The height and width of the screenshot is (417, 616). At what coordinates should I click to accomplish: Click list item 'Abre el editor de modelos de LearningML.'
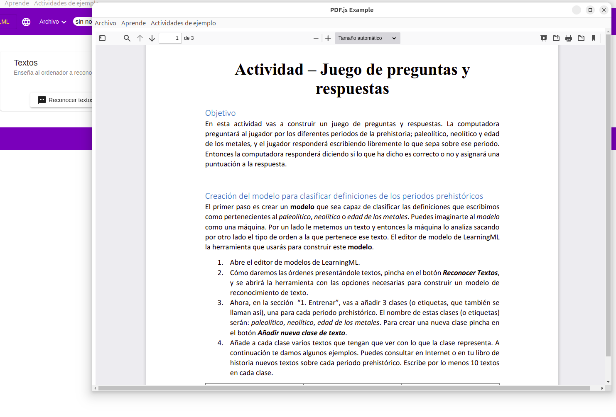point(295,262)
